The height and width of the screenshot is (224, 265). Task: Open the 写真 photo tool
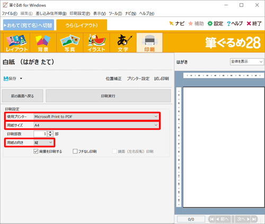(x=70, y=43)
